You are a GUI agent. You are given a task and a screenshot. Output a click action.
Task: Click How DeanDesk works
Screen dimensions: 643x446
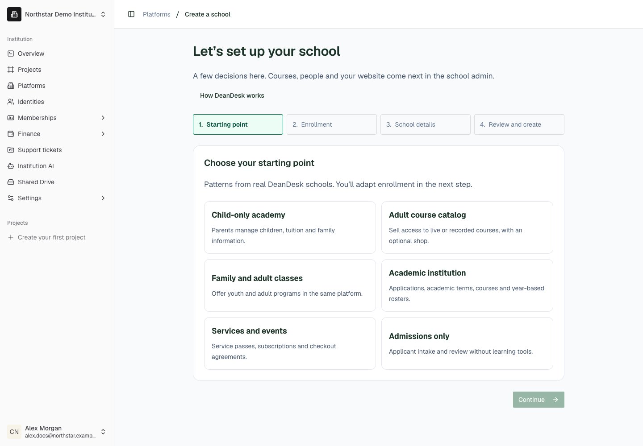(232, 95)
